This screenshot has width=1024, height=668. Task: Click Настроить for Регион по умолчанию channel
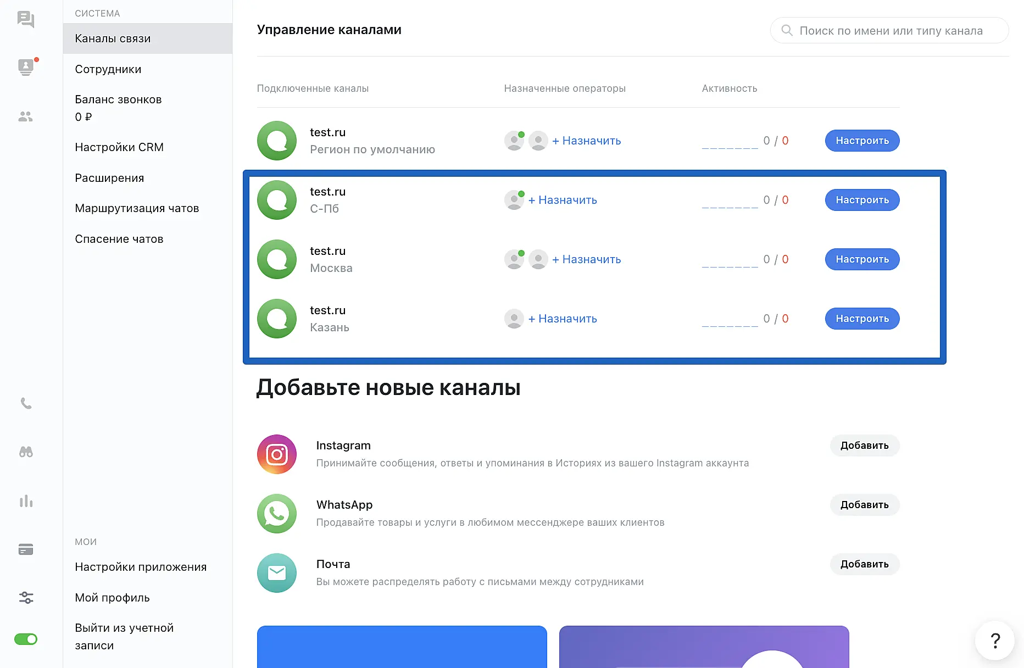pyautogui.click(x=862, y=141)
